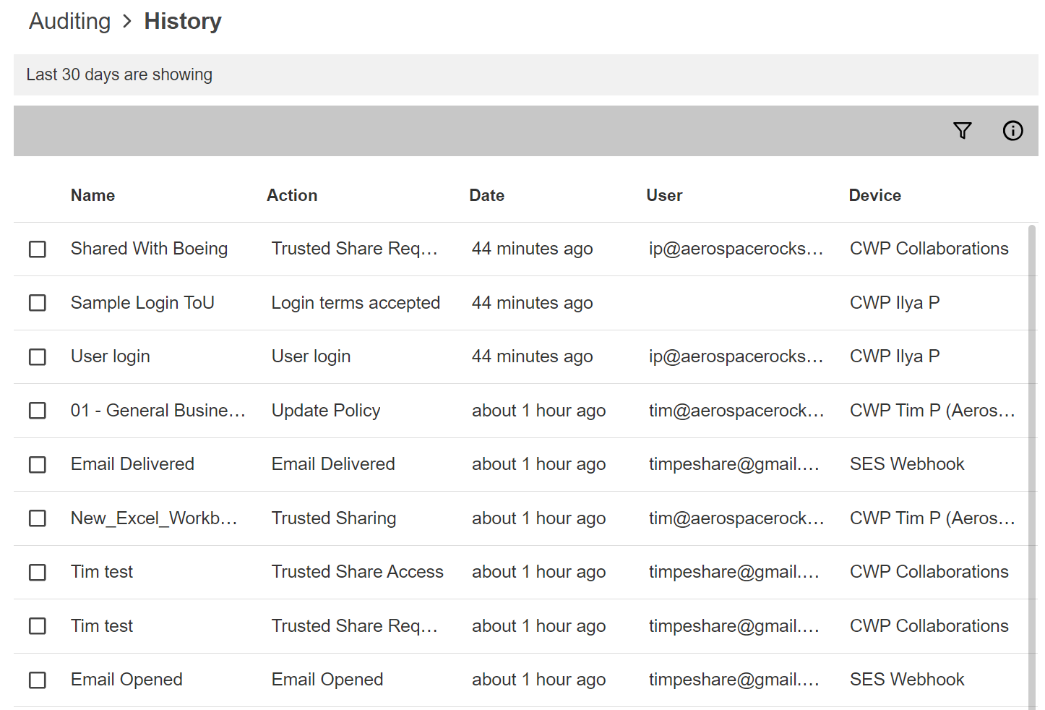The height and width of the screenshot is (710, 1045).
Task: Click the info icon for audit details
Action: (x=1012, y=131)
